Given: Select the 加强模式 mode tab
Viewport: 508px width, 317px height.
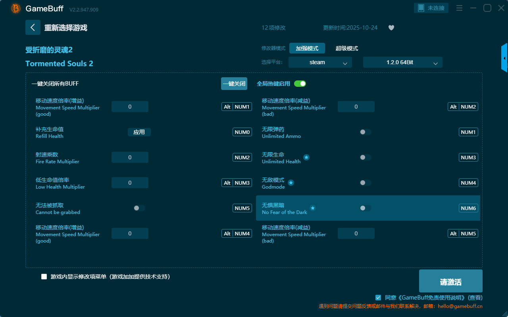Looking at the screenshot, I should click(x=307, y=48).
